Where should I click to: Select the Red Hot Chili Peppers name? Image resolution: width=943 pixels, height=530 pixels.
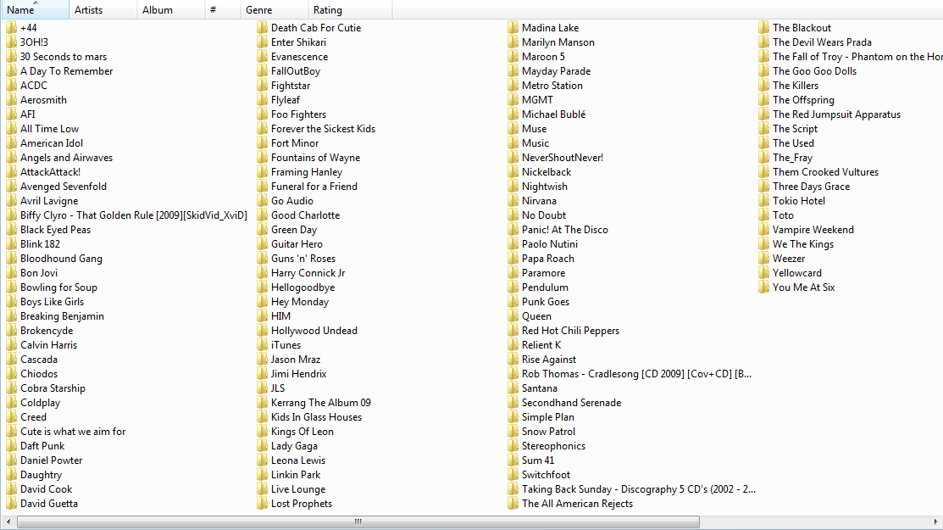click(x=570, y=330)
